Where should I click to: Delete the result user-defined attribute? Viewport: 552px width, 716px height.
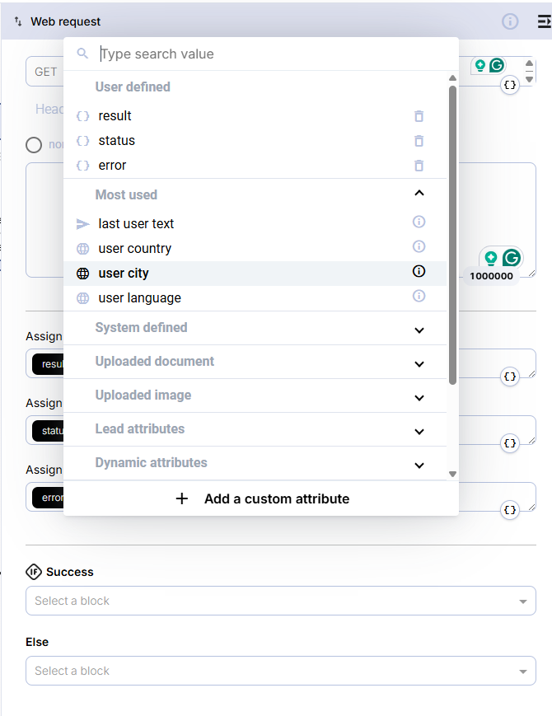[419, 116]
